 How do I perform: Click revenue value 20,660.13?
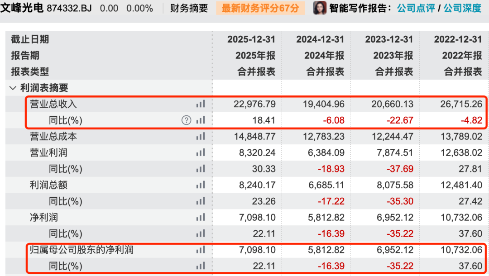pyautogui.click(x=392, y=104)
